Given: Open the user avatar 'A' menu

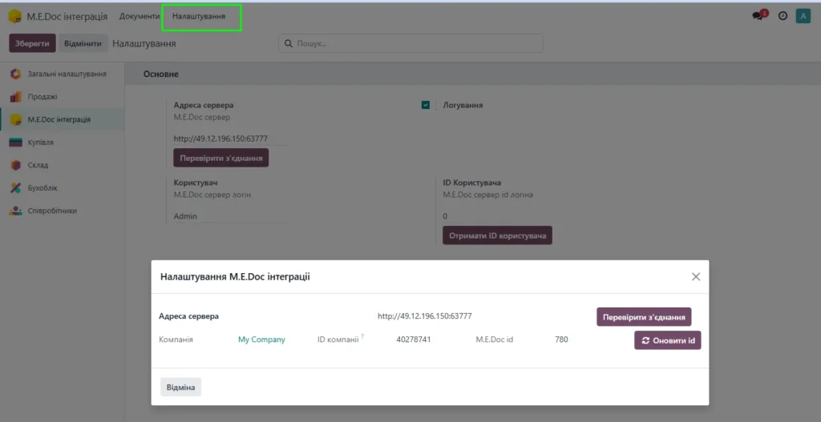Looking at the screenshot, I should tap(803, 16).
